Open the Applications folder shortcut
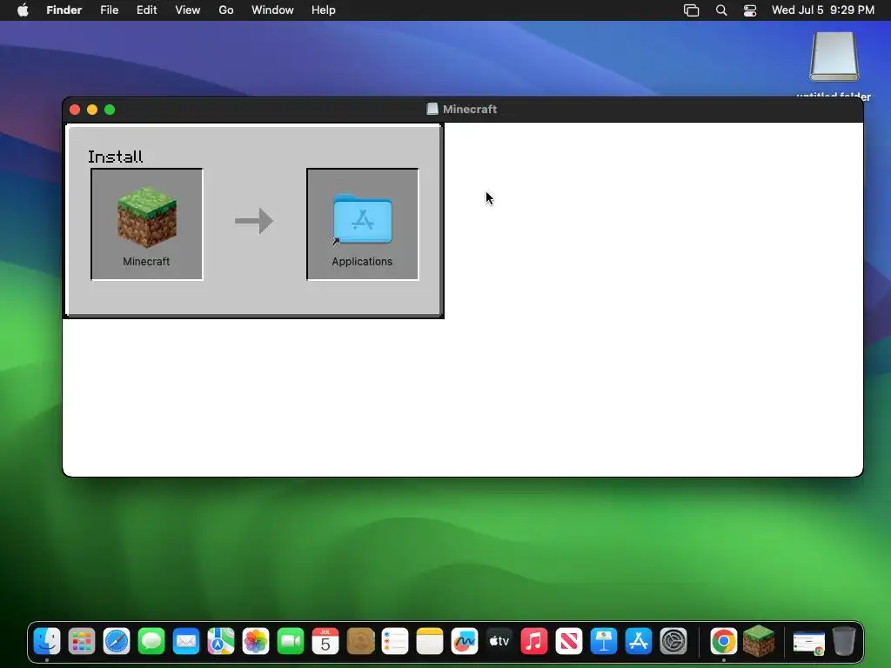The height and width of the screenshot is (668, 891). 363,220
